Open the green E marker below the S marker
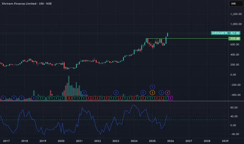The height and width of the screenshot is (144, 244). (x=152, y=98)
